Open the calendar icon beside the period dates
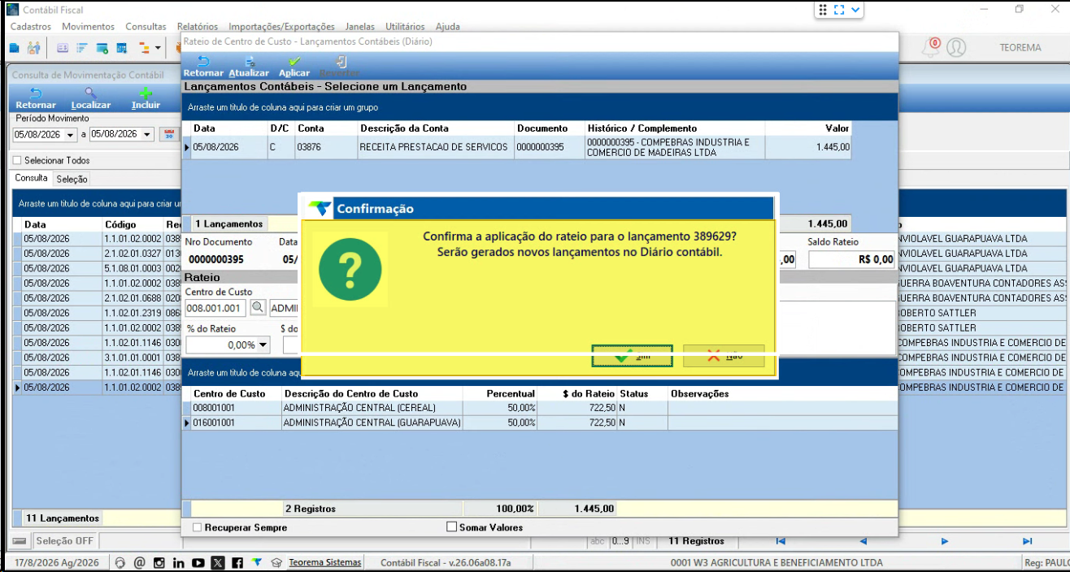1070x572 pixels. coord(169,134)
